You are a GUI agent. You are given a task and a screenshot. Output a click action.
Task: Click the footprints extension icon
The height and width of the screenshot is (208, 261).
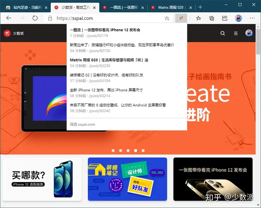pyautogui.click(x=181, y=18)
